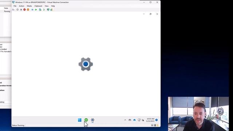
Task: Click the Checkpoint toolbar icon
Action: 40,10
